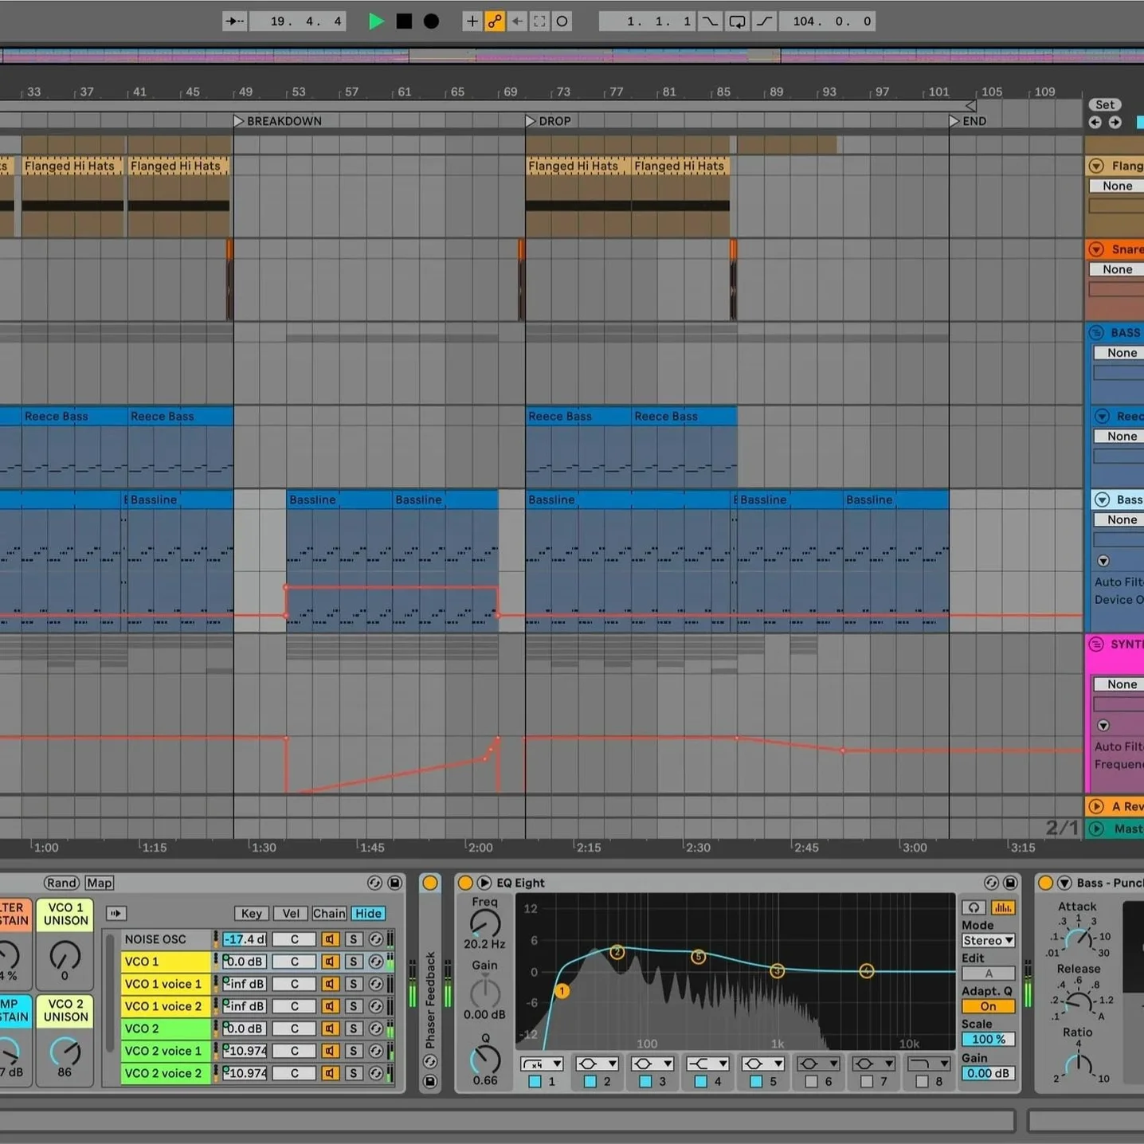Fold the Bassline track
The image size is (1144, 1144).
pos(1102,500)
